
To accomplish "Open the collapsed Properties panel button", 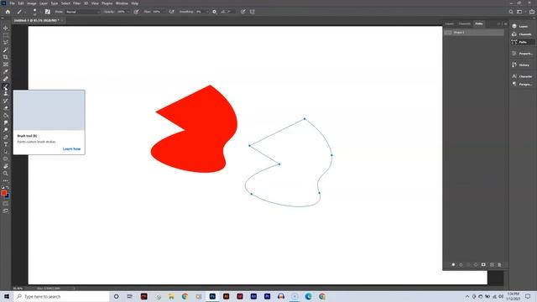I will 522,54.
